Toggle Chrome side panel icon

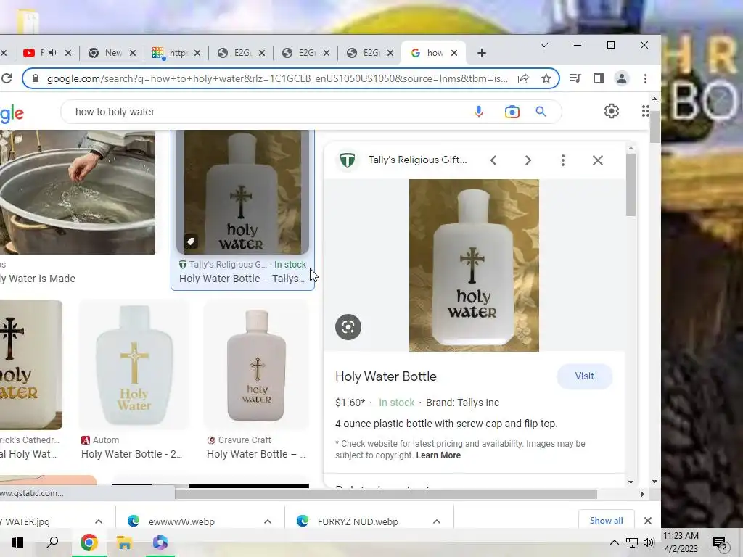599,78
